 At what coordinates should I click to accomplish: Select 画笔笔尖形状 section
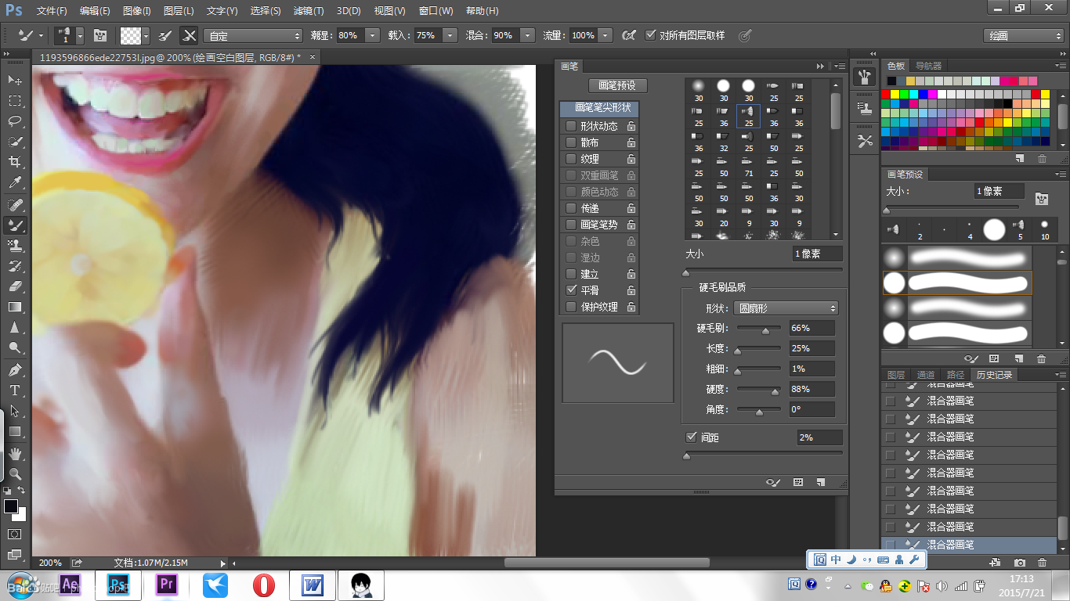[600, 108]
